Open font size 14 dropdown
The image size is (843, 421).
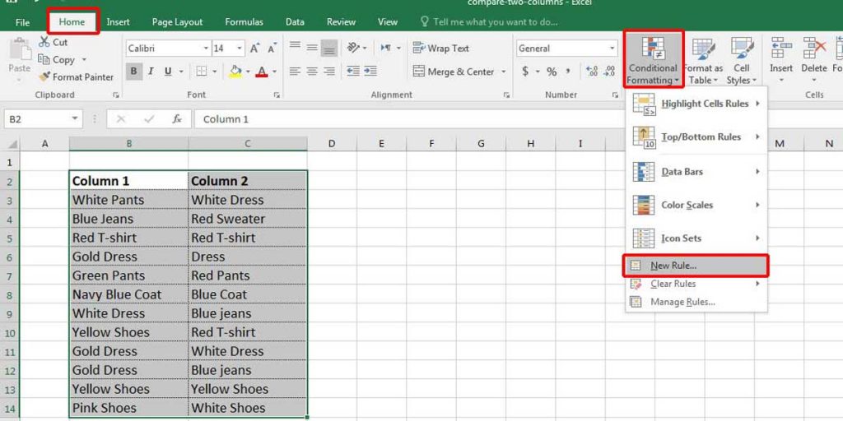pos(240,49)
